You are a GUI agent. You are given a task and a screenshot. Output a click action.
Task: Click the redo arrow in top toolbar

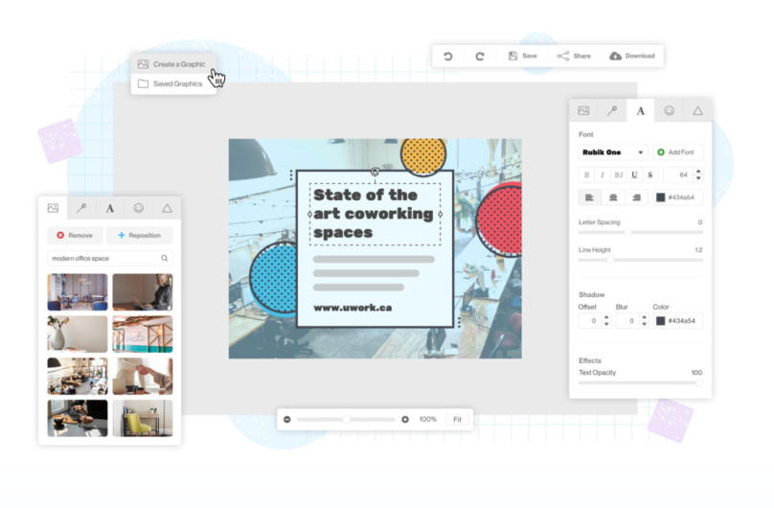click(480, 57)
